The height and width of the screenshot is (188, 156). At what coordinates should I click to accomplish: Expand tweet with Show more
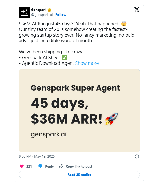click(x=87, y=63)
